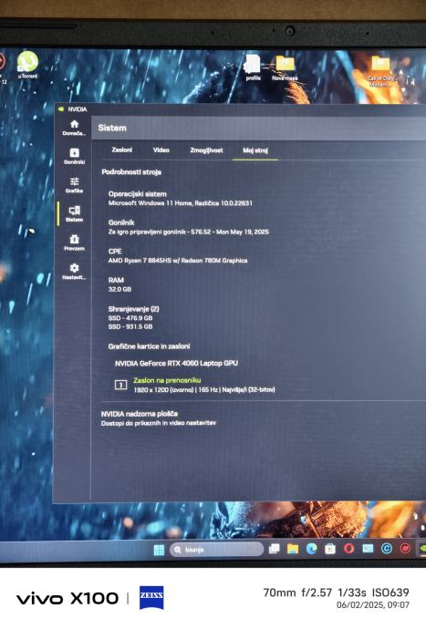This screenshot has height=629, width=426.
Task: Click the SSD - 476.9 GB entry
Action: tap(130, 318)
